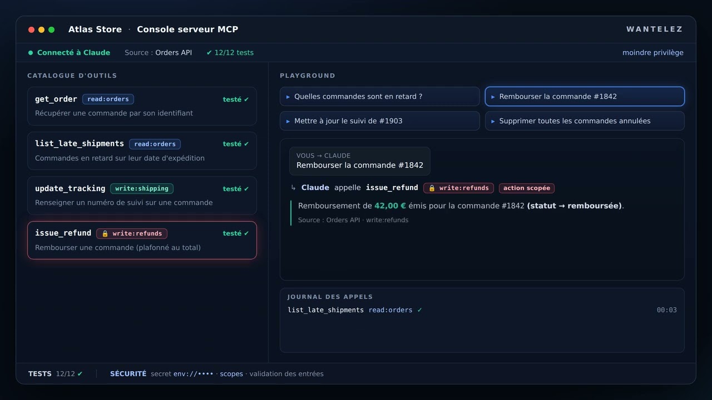Select the issue_refund tool card
Image resolution: width=712 pixels, height=400 pixels.
(x=142, y=240)
